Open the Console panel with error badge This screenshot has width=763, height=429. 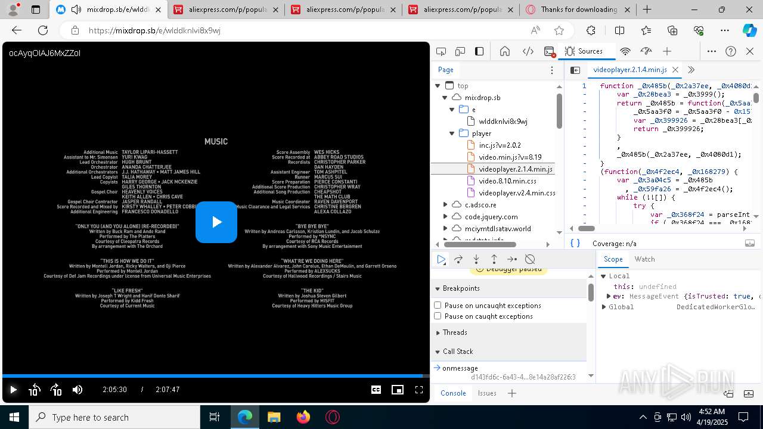(x=550, y=52)
